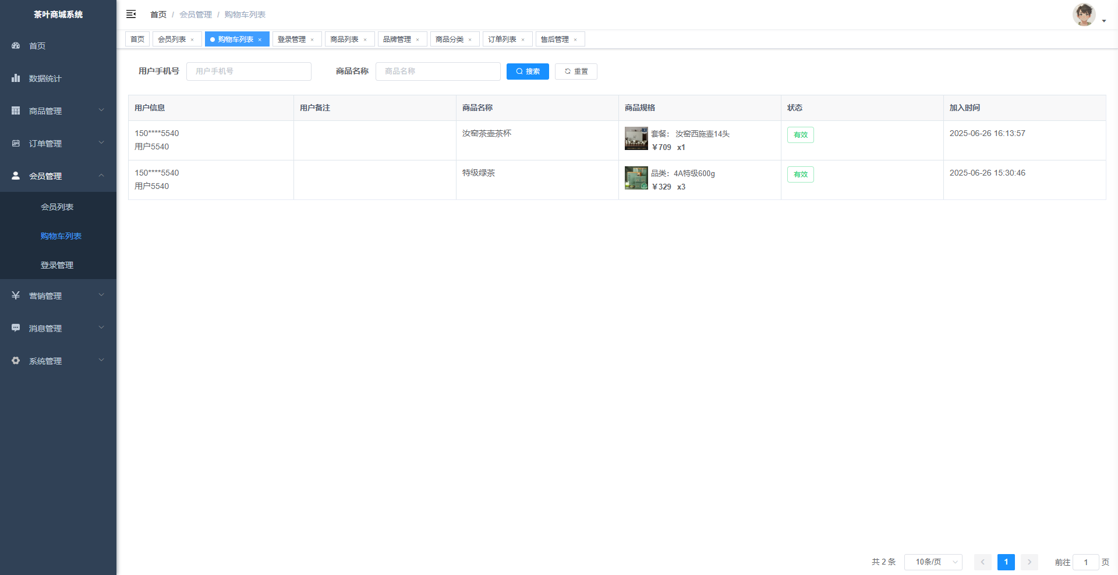Switch to the 品牌管理 tab

click(397, 39)
